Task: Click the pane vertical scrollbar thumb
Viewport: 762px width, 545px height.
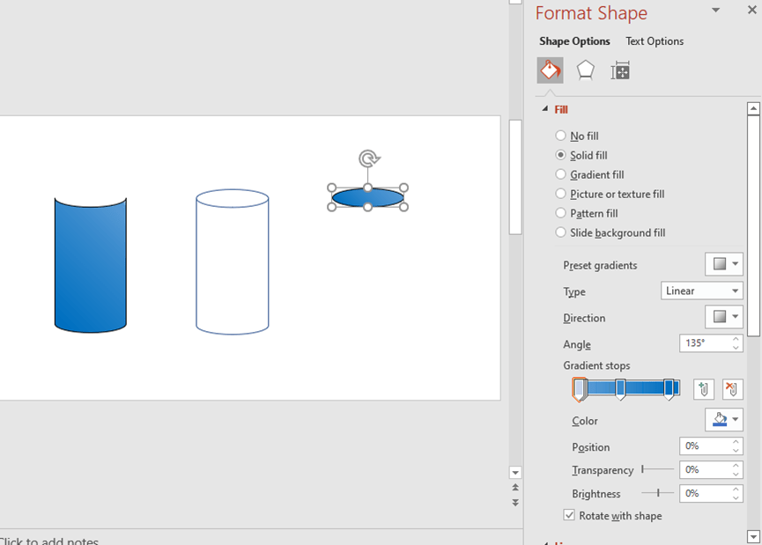Action: [x=753, y=225]
